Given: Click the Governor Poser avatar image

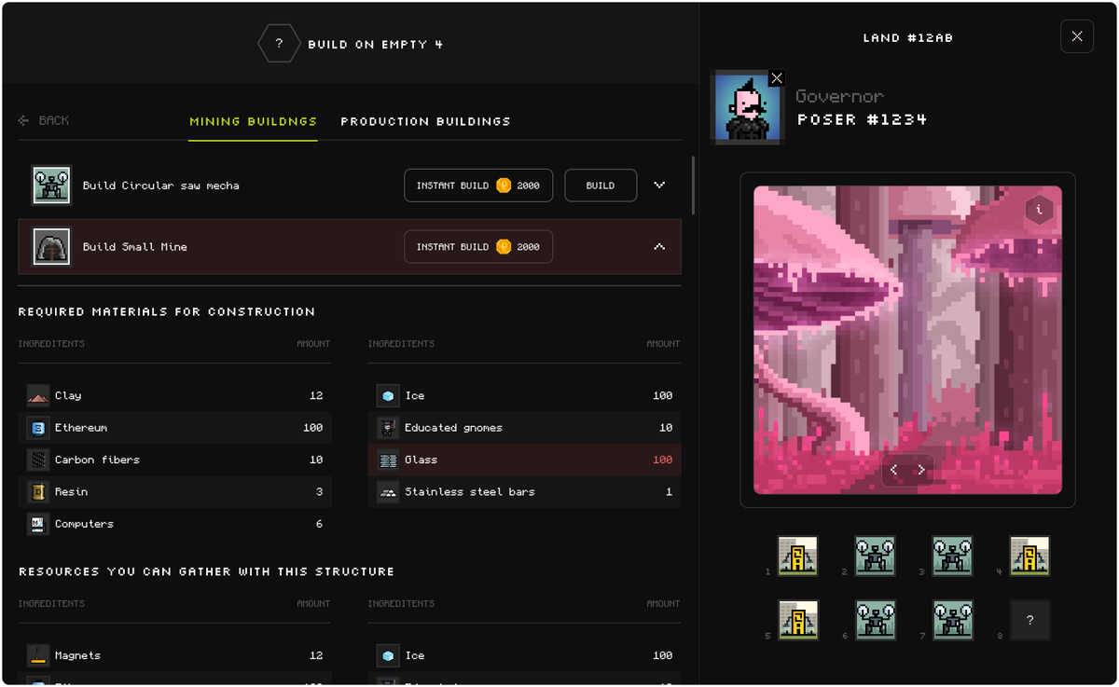Looking at the screenshot, I should (747, 108).
